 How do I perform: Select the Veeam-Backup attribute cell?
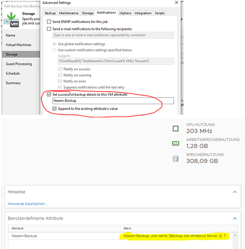pos(64,236)
